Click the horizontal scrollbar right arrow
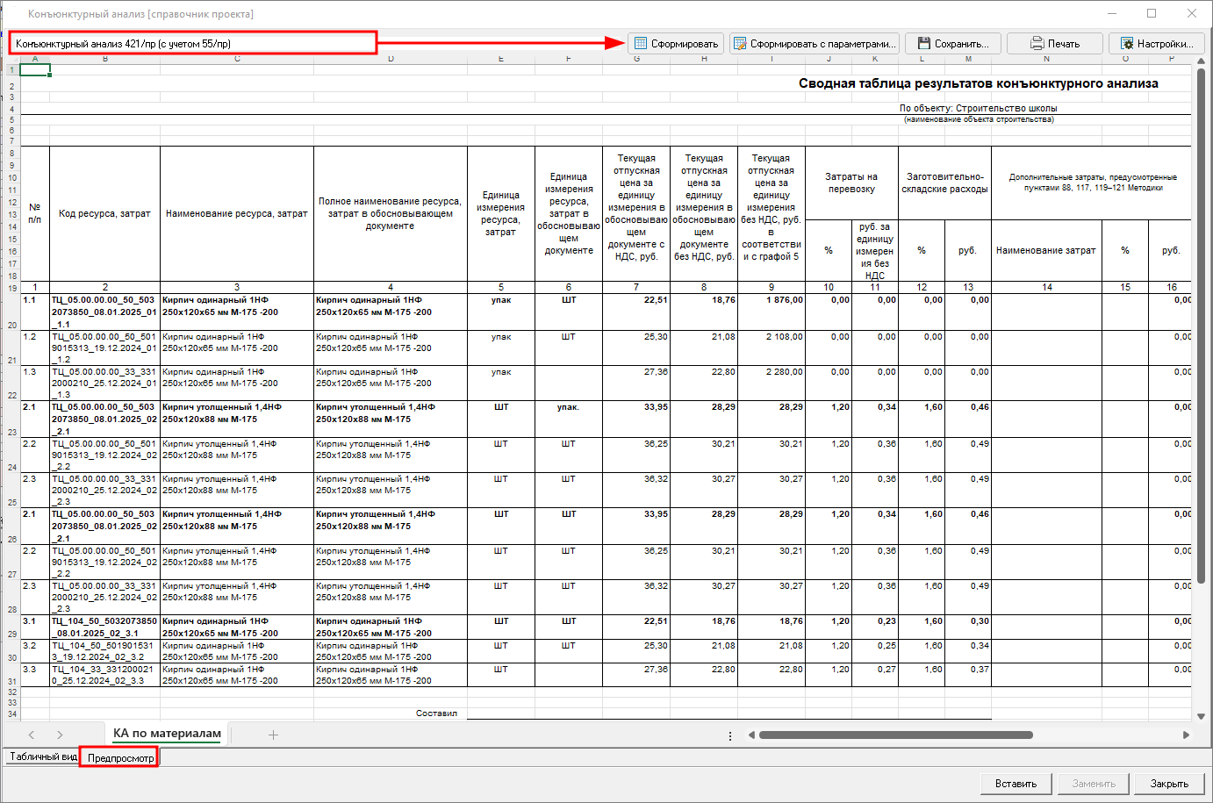This screenshot has width=1213, height=803. tap(1186, 735)
